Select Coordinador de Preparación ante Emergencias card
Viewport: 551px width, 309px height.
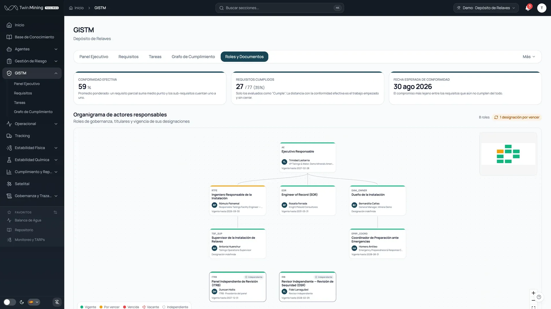(377, 244)
